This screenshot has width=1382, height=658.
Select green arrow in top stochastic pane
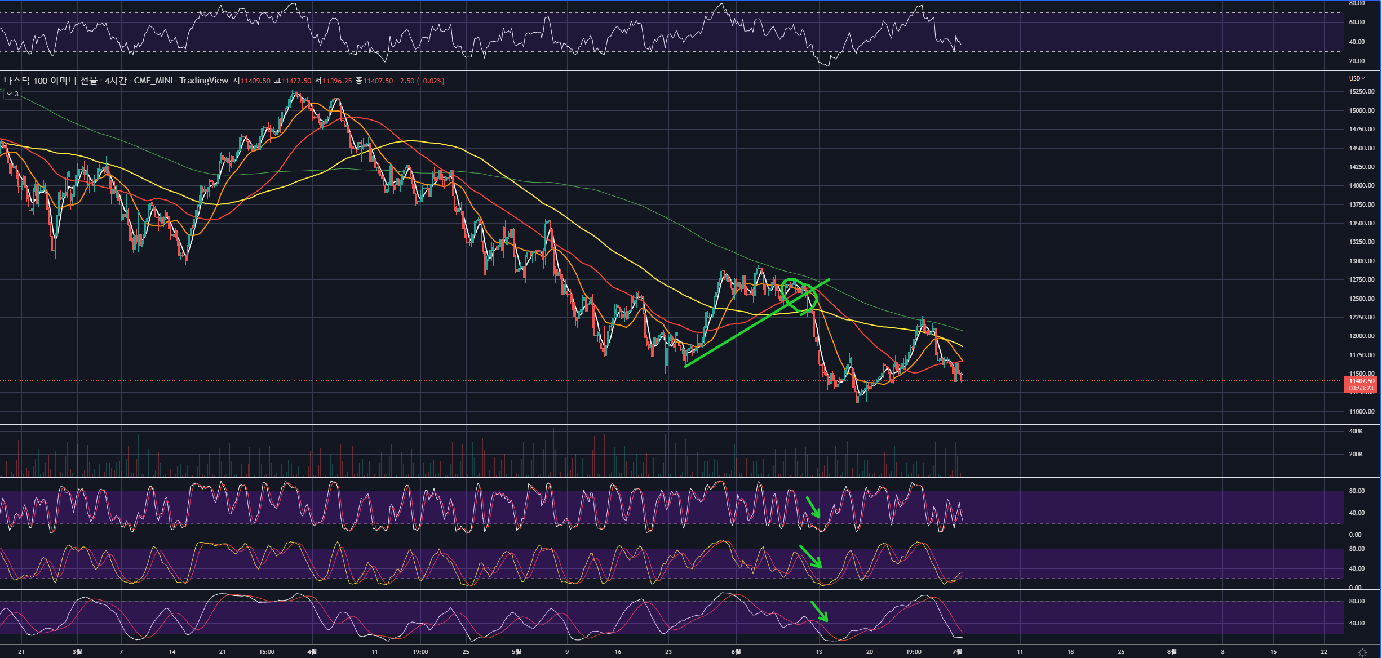pos(813,507)
